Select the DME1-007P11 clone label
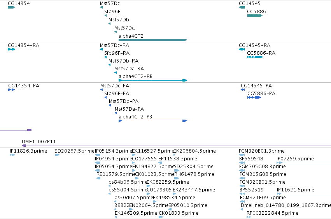331x219 pixels. [39, 142]
